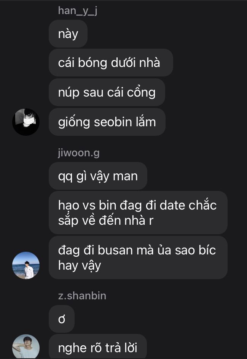Select the 'cái bóng dưới nhà' message
Image resolution: width=247 pixels, height=359 pixels.
[111, 62]
